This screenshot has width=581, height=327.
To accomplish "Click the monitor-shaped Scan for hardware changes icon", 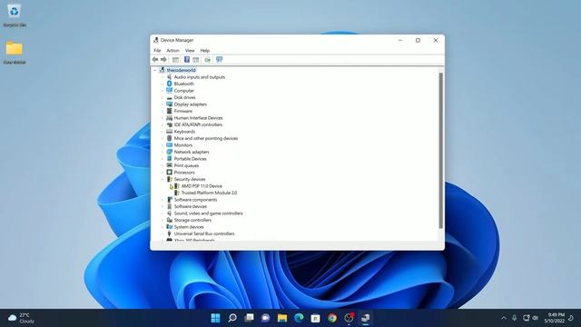I will (220, 59).
